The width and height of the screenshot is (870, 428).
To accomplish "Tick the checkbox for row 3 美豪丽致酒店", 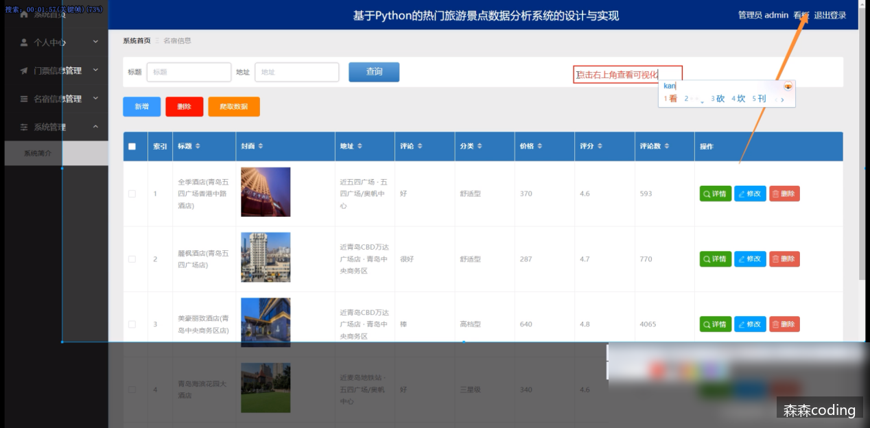I will (x=132, y=324).
